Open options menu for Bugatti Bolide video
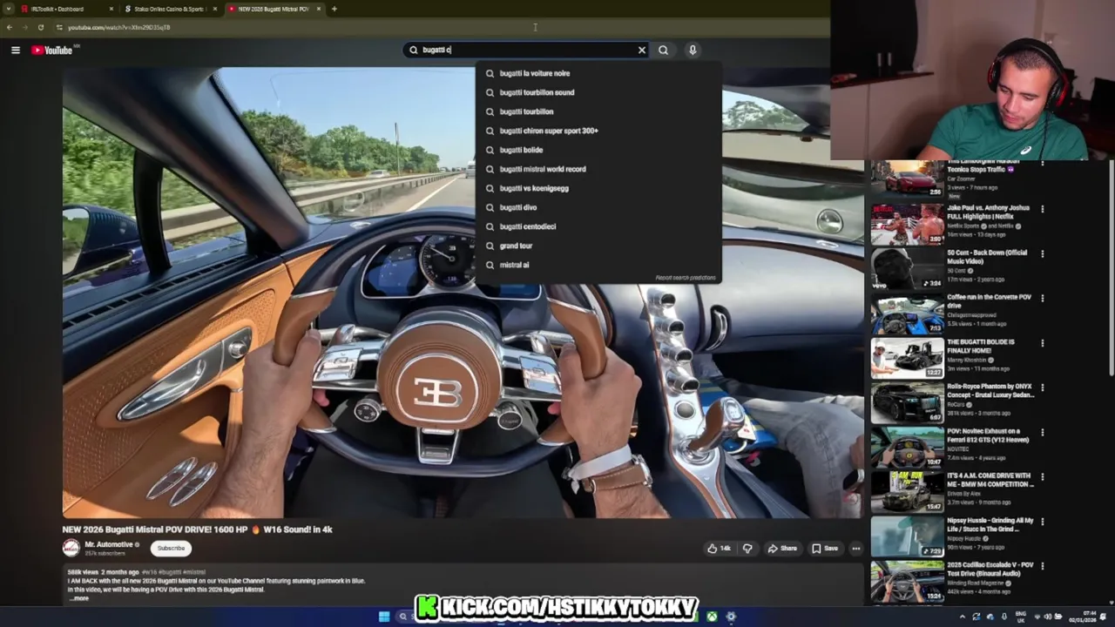Image resolution: width=1115 pixels, height=627 pixels. (1042, 343)
